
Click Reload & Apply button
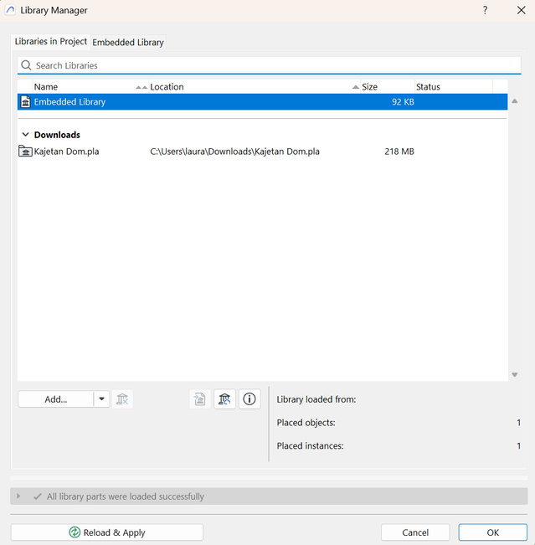click(107, 532)
